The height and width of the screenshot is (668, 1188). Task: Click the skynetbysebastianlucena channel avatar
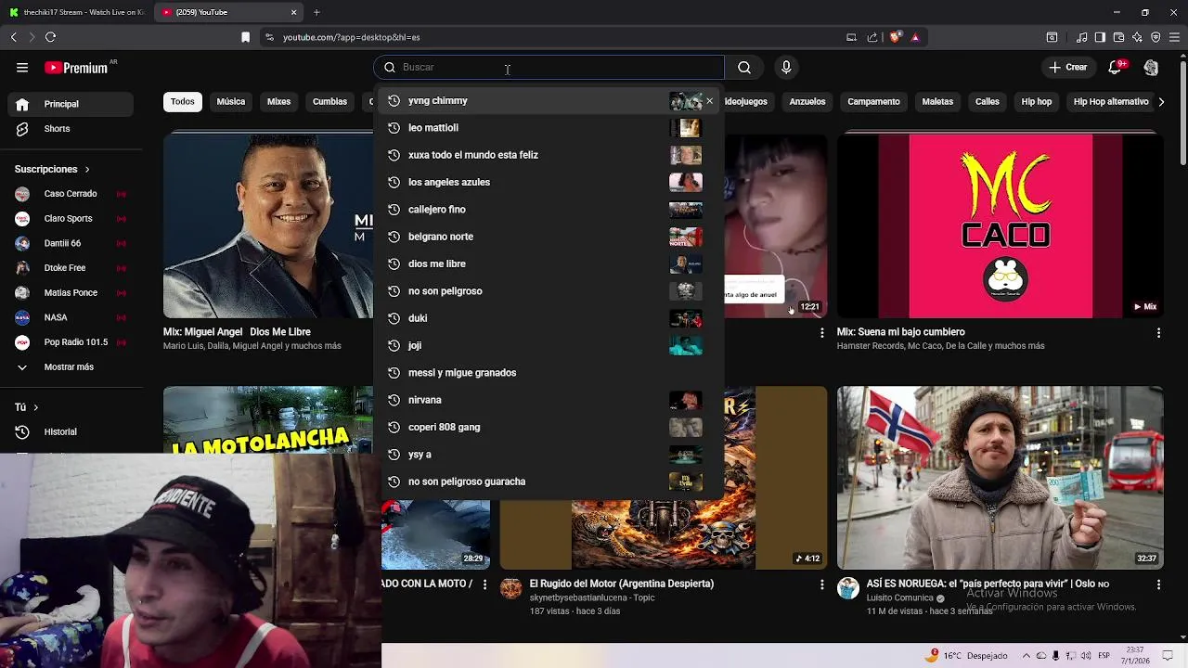click(511, 588)
